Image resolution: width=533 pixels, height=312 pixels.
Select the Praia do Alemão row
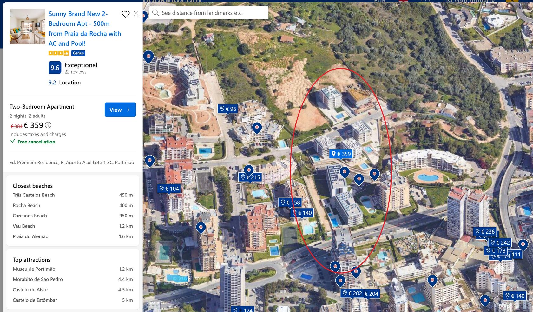pos(73,236)
